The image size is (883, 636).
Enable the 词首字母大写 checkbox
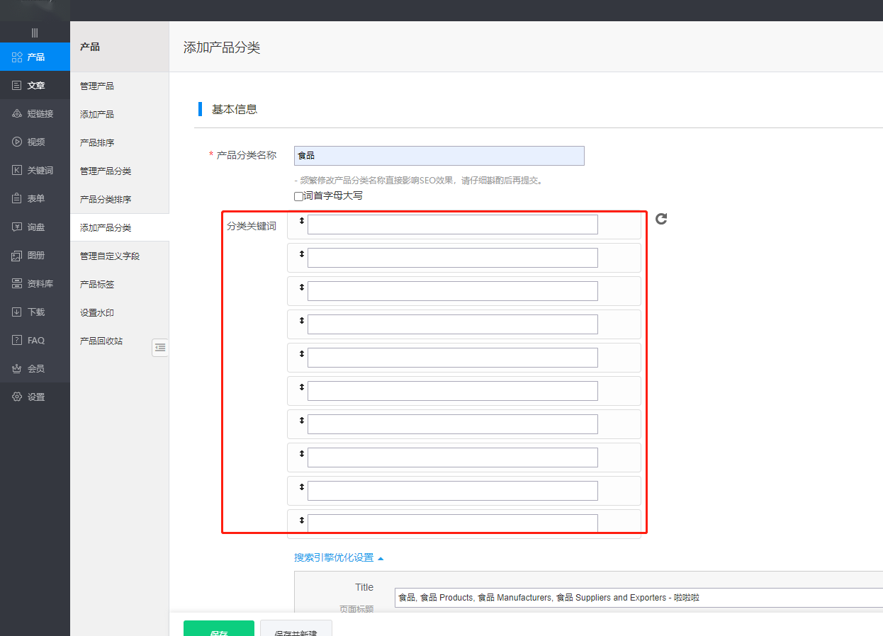(x=298, y=196)
